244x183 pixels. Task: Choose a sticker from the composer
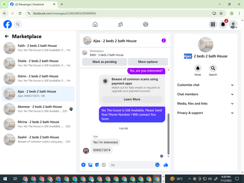click(97, 165)
